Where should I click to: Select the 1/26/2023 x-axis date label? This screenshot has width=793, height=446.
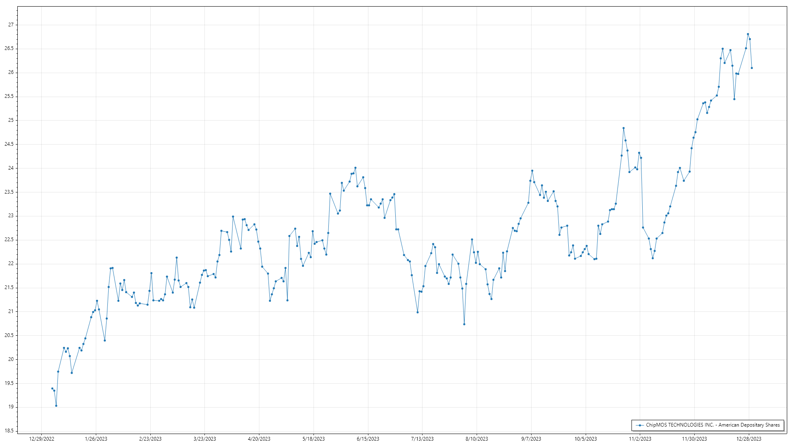tap(96, 439)
